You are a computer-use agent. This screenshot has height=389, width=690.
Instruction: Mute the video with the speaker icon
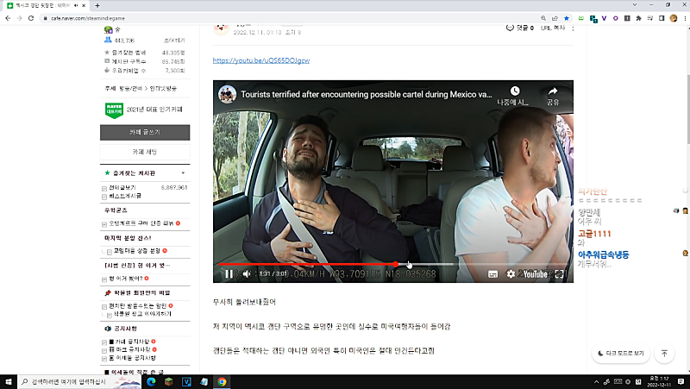click(x=247, y=274)
